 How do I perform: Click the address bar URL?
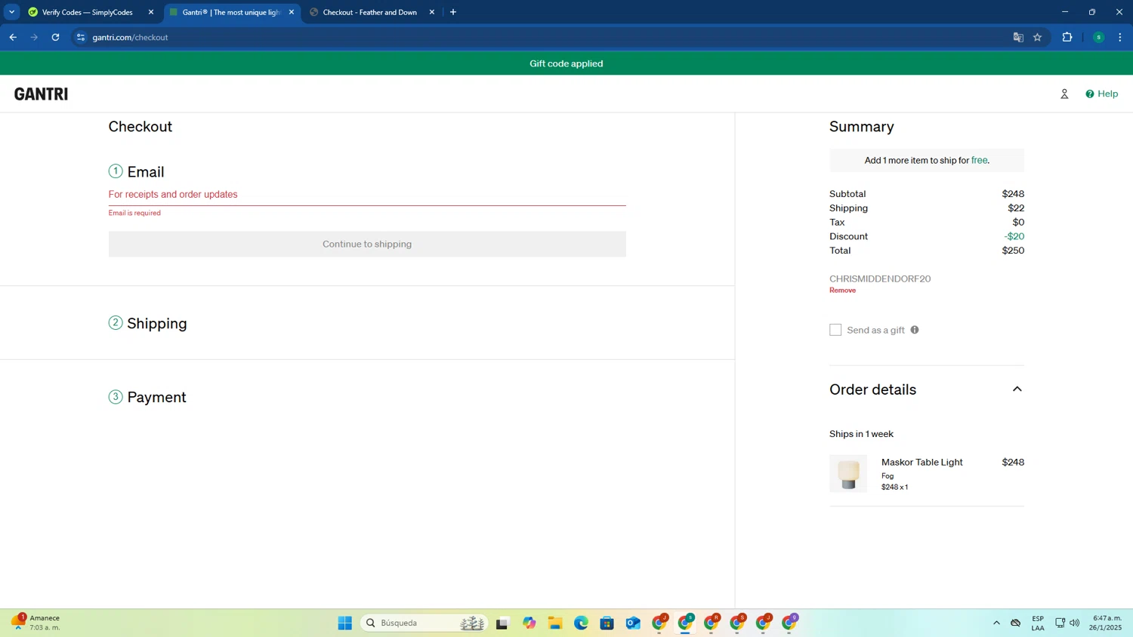click(x=130, y=37)
